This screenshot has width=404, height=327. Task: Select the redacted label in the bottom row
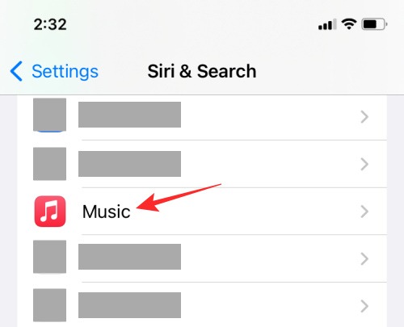click(x=129, y=305)
